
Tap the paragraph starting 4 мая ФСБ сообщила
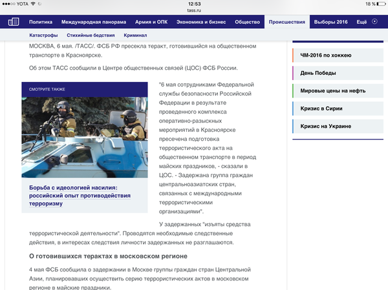(x=140, y=279)
